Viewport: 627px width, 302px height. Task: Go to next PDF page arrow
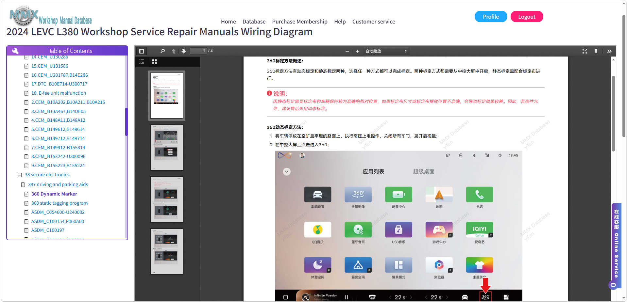[x=184, y=51]
